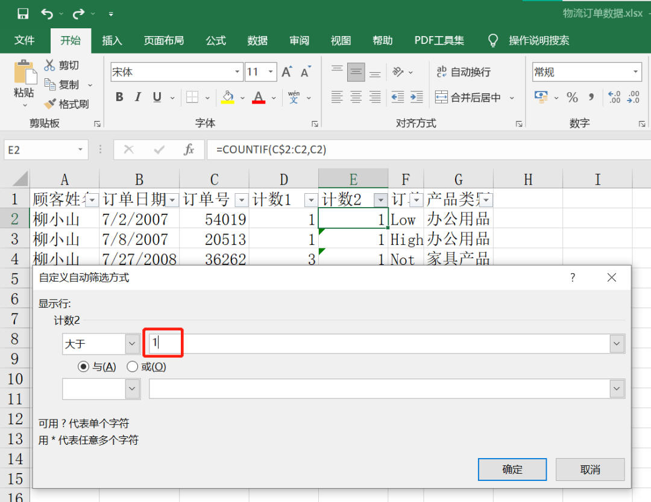Toggle 自动换行 wrap text
Screen dimensions: 651x502
pyautogui.click(x=464, y=72)
